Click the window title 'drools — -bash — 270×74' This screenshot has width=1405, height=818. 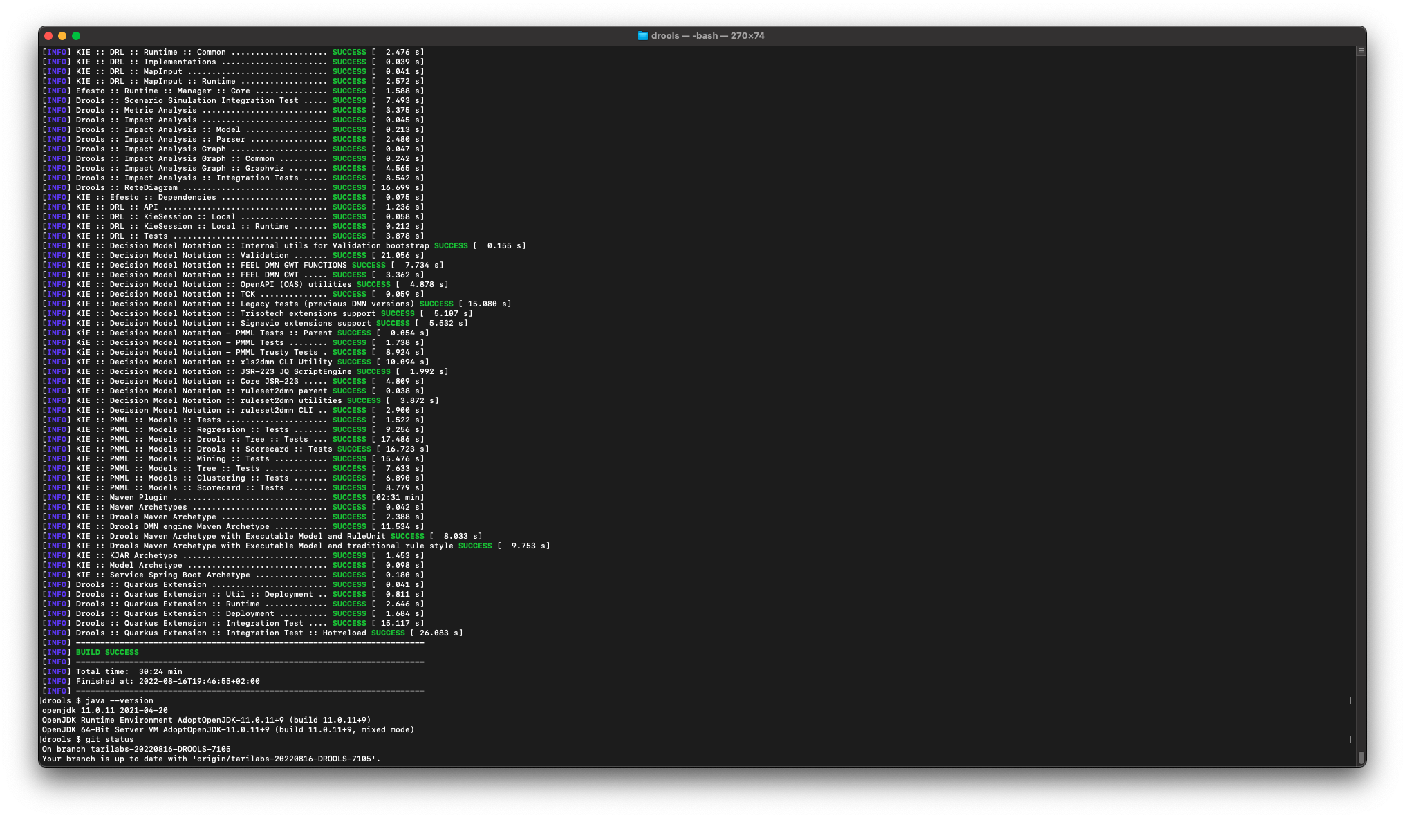click(707, 36)
